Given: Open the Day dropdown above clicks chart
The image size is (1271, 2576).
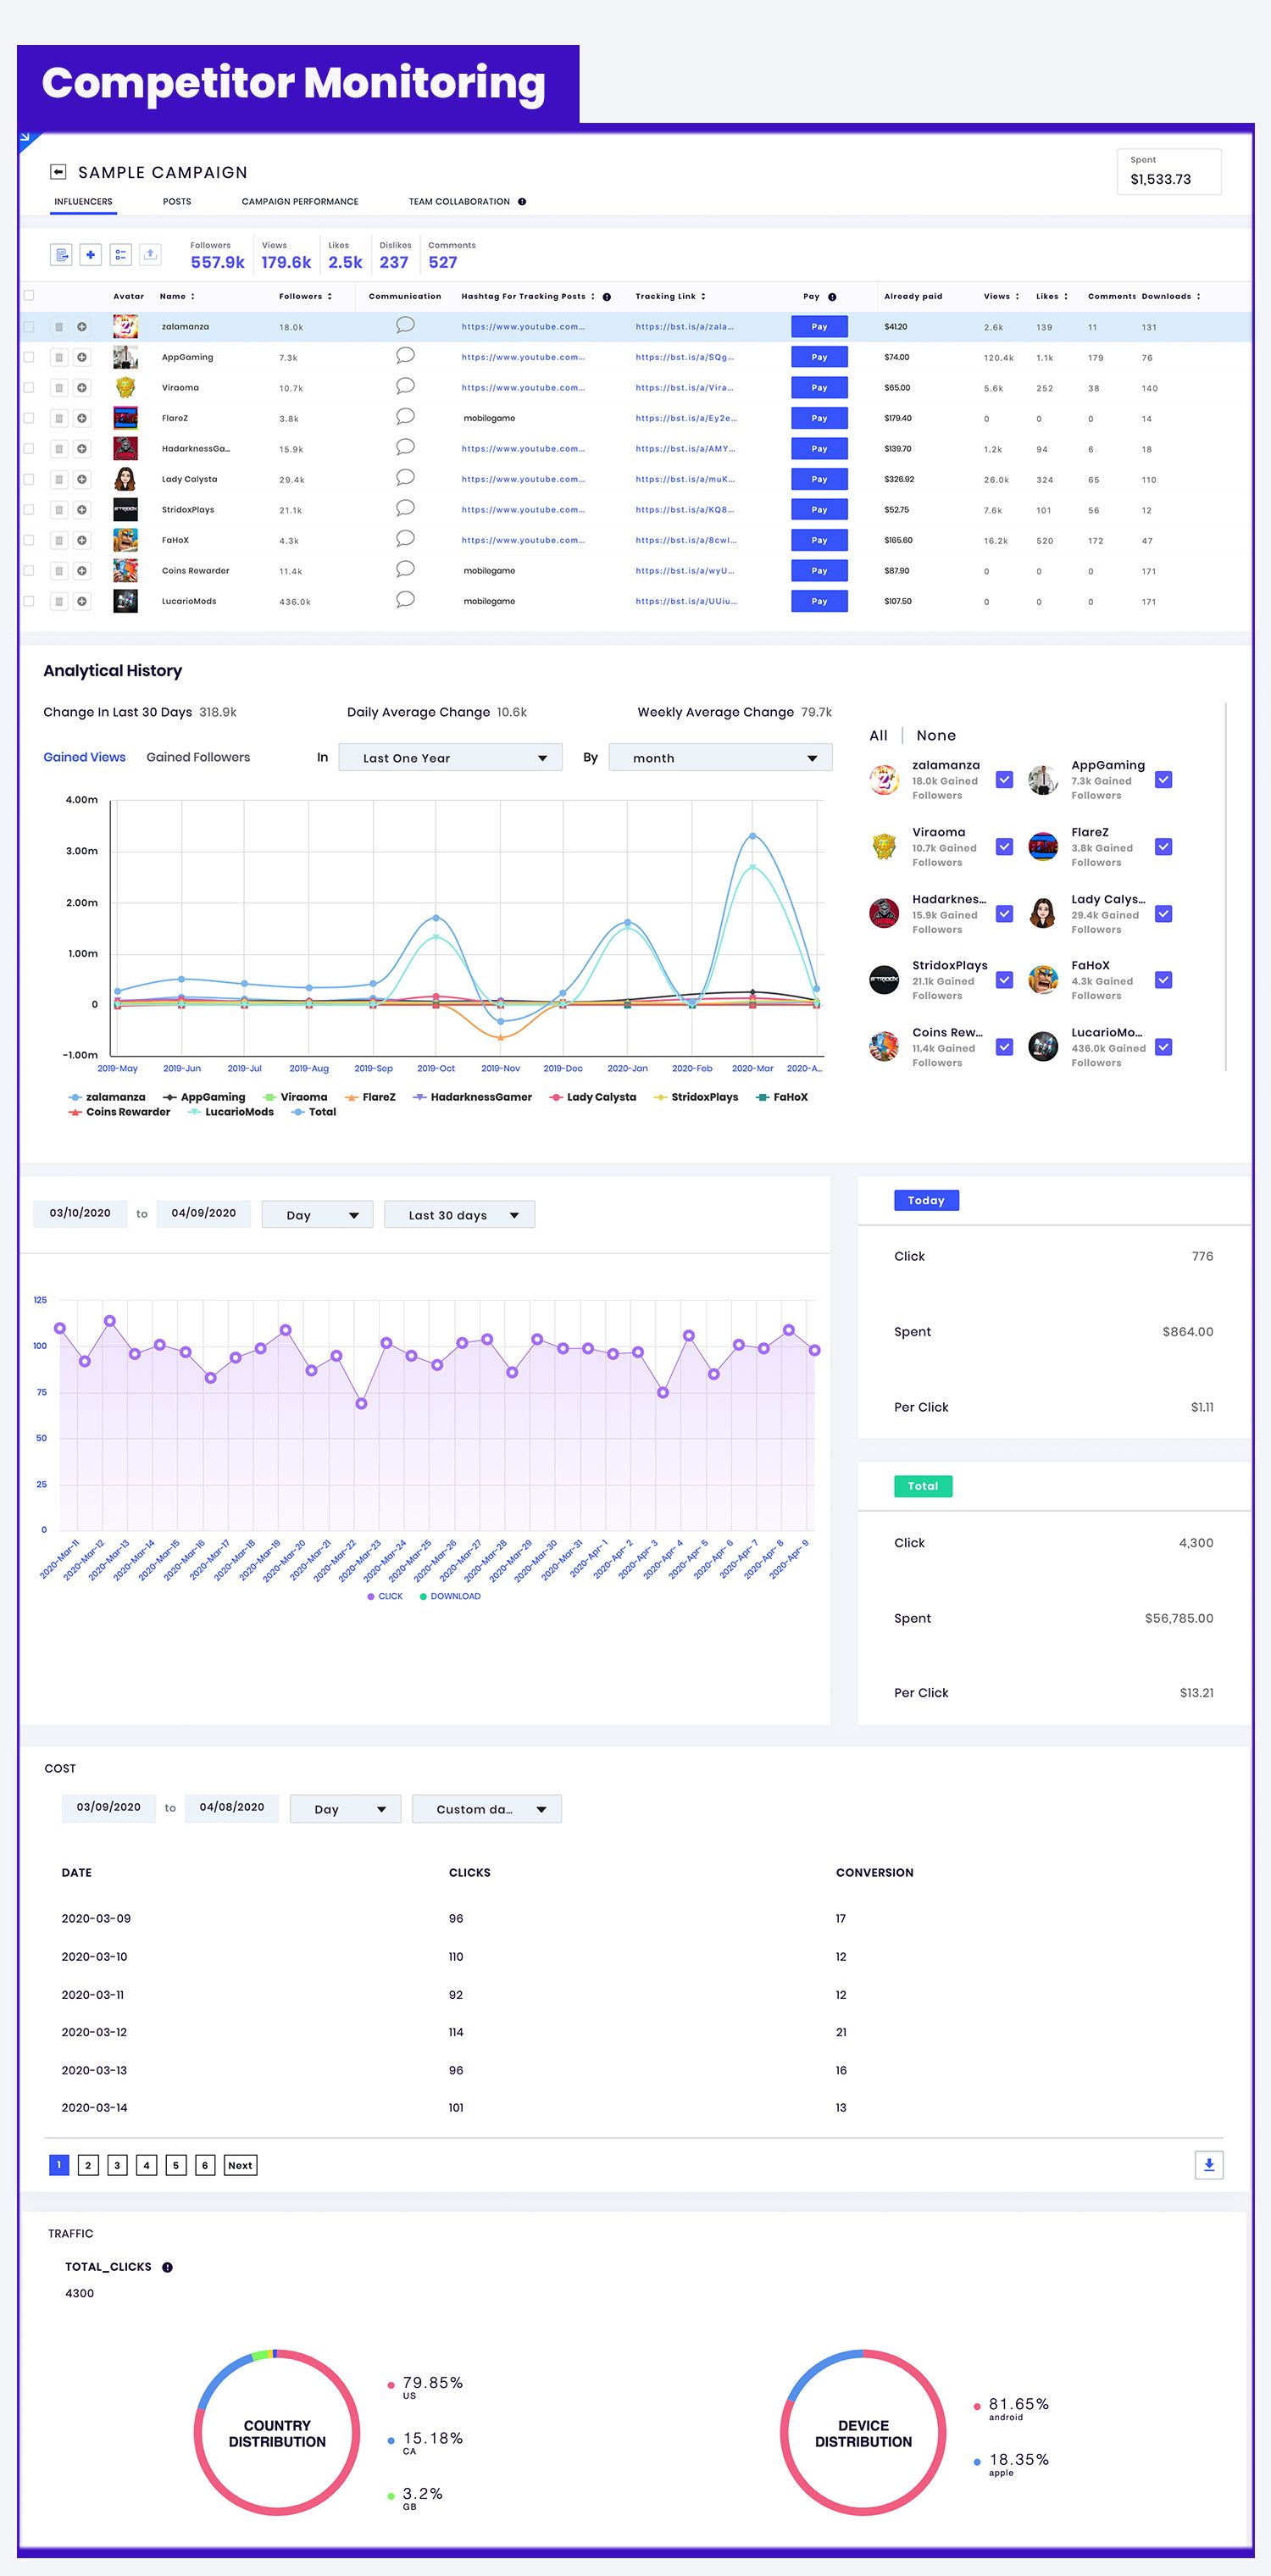Looking at the screenshot, I should coord(317,1215).
